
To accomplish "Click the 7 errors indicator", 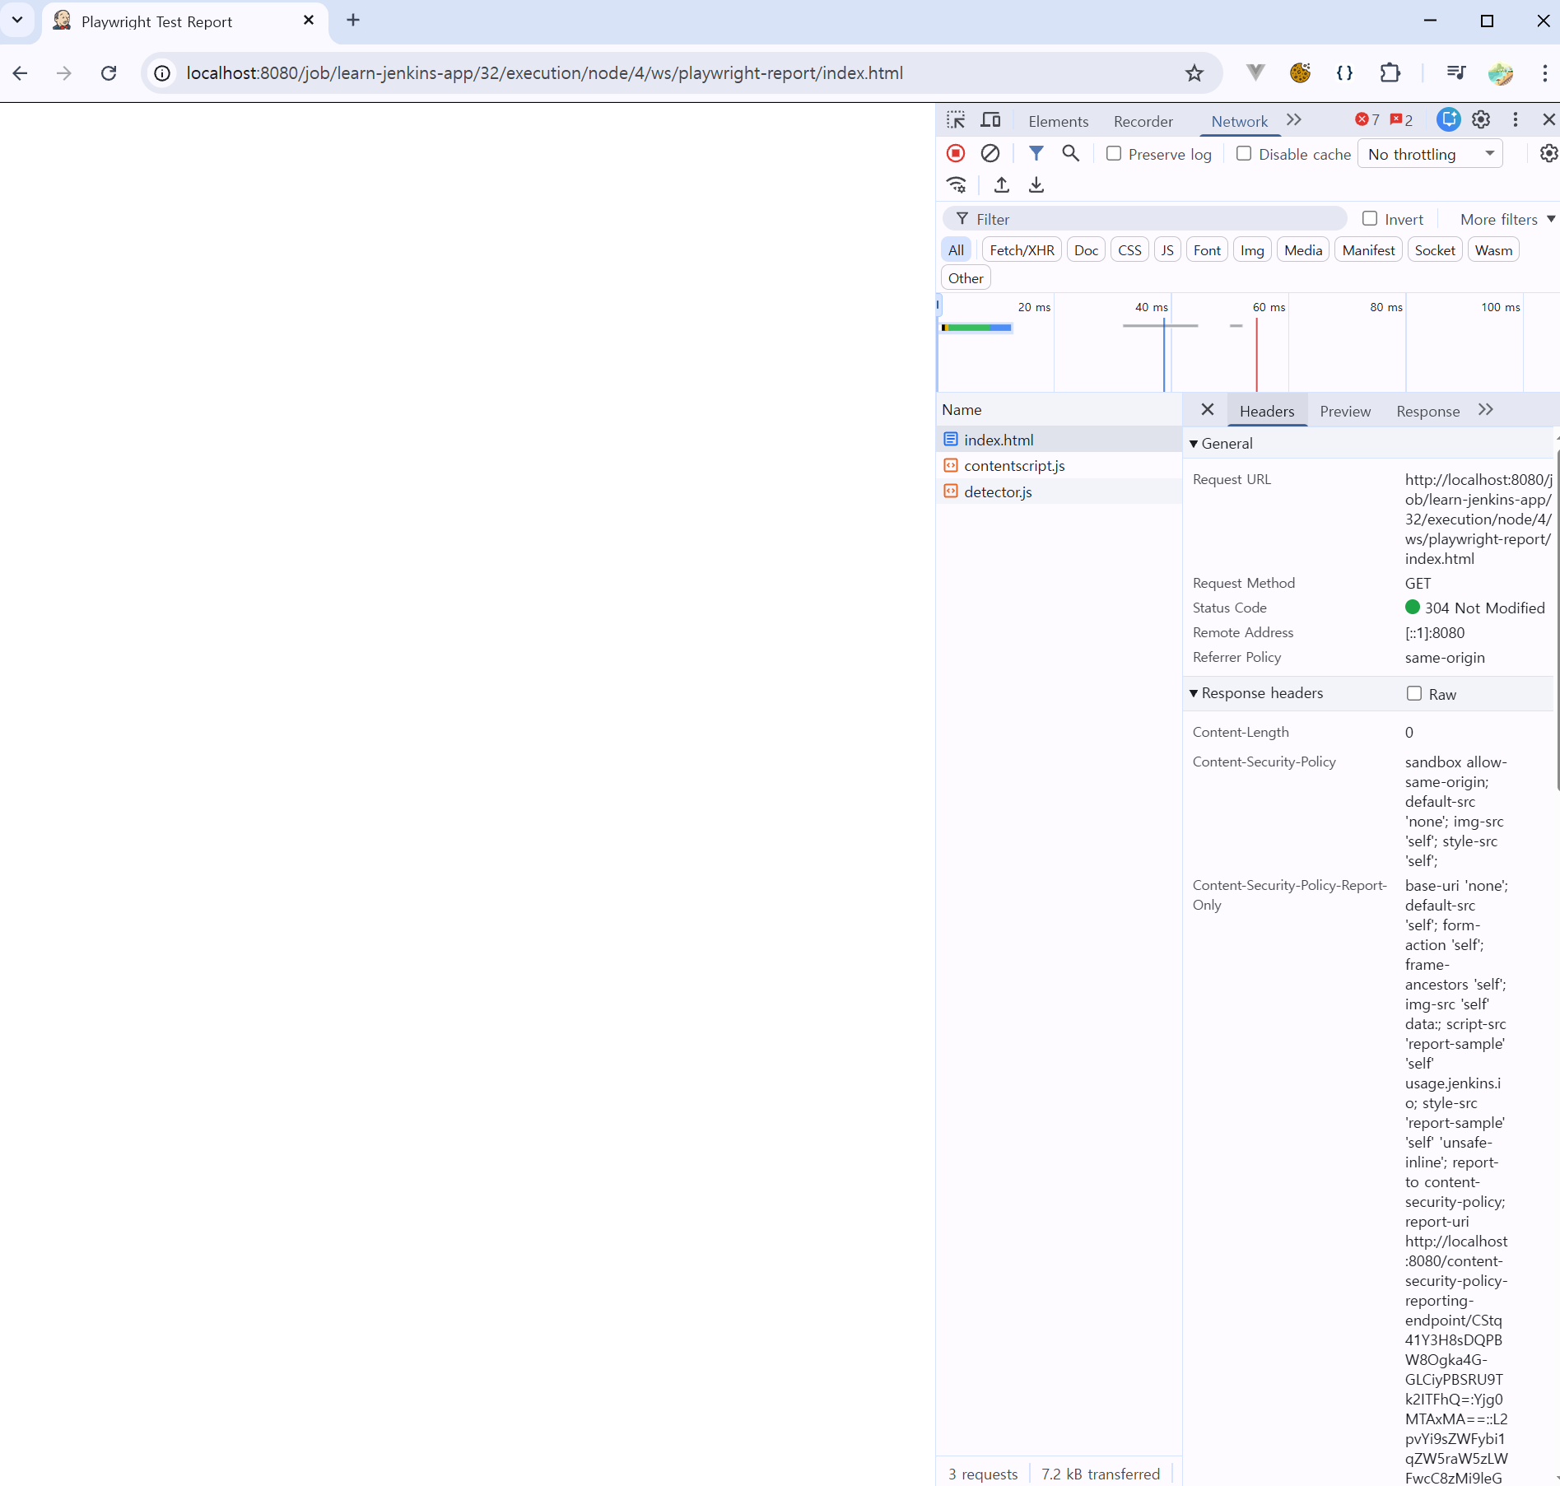I will click(x=1367, y=120).
